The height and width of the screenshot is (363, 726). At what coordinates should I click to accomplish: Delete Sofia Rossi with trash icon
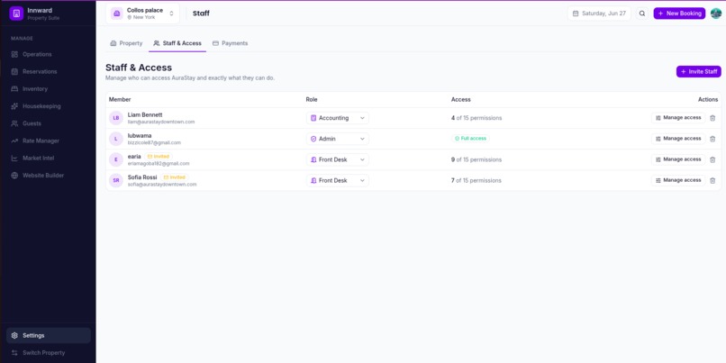coord(712,180)
